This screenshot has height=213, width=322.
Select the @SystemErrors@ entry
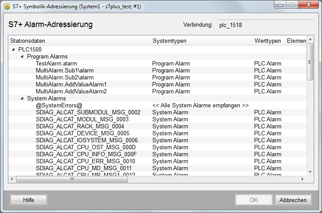(x=59, y=106)
